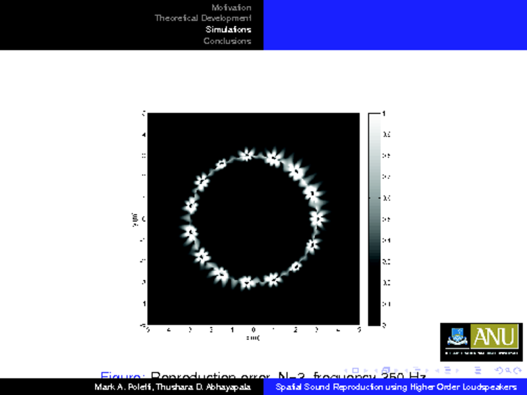Image resolution: width=527 pixels, height=395 pixels.
Task: Click the top bright spot on ring
Action: [246, 155]
